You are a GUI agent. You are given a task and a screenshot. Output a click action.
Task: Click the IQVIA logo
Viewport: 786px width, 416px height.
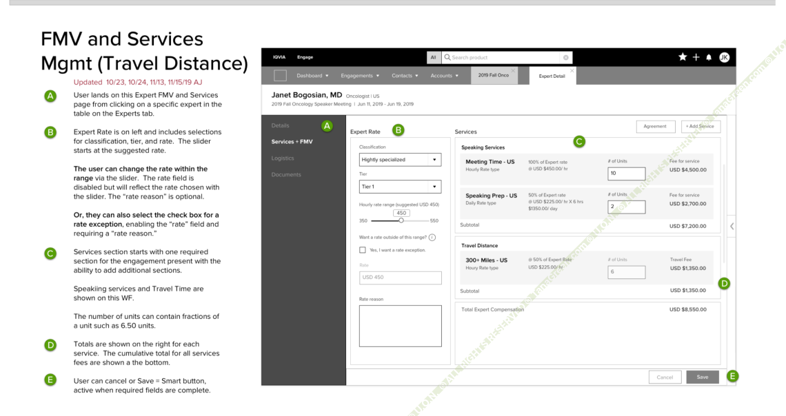point(279,57)
